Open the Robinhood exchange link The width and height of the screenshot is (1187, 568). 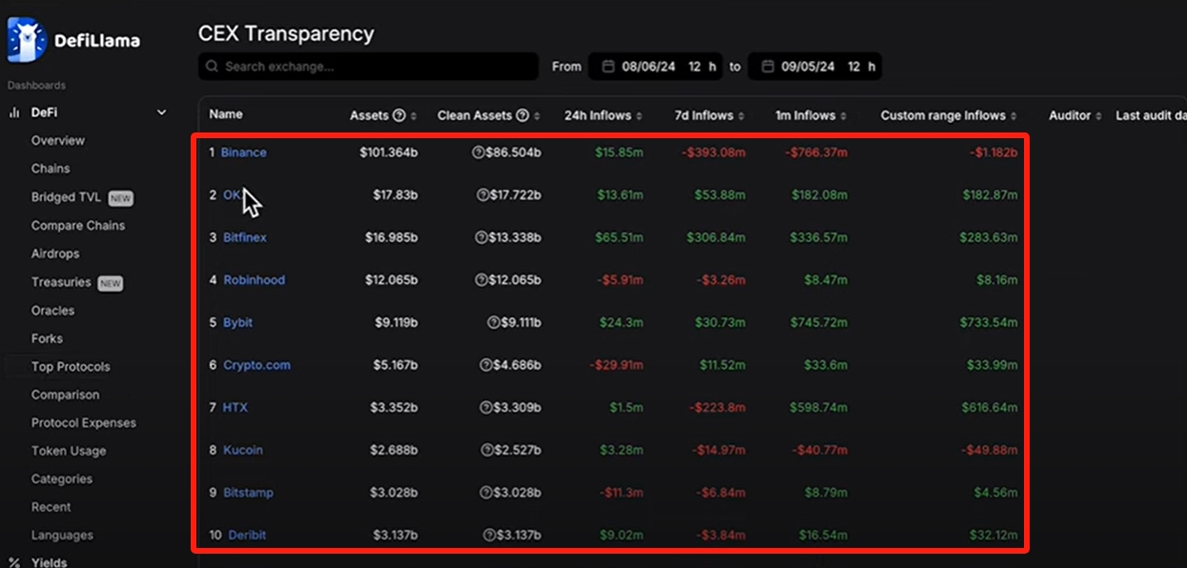coord(255,280)
